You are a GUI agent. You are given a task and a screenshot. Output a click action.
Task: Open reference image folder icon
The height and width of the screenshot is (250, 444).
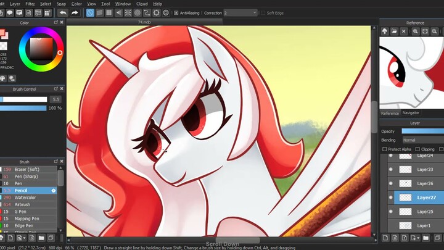point(394,31)
